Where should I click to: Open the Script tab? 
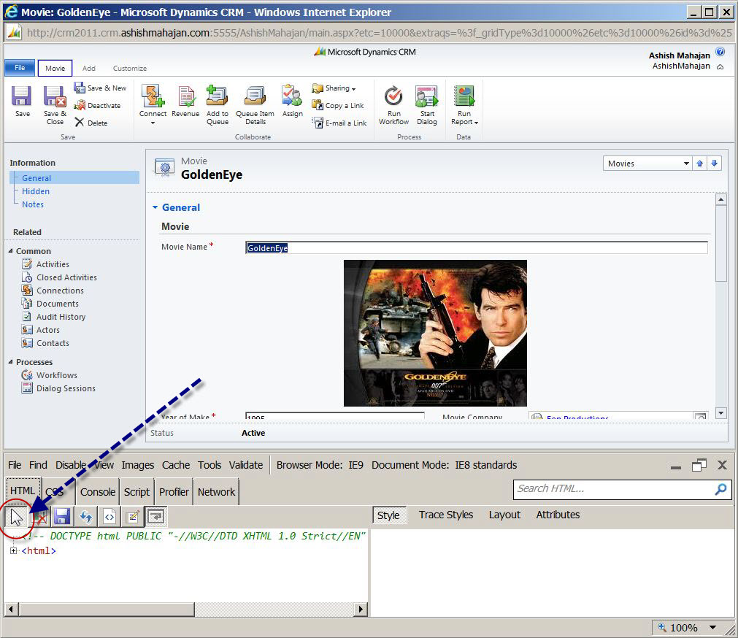137,492
